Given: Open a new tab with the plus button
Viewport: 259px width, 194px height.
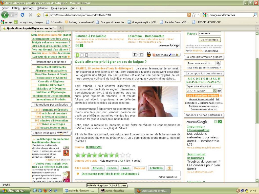Looking at the screenshot, I should click(60, 28).
